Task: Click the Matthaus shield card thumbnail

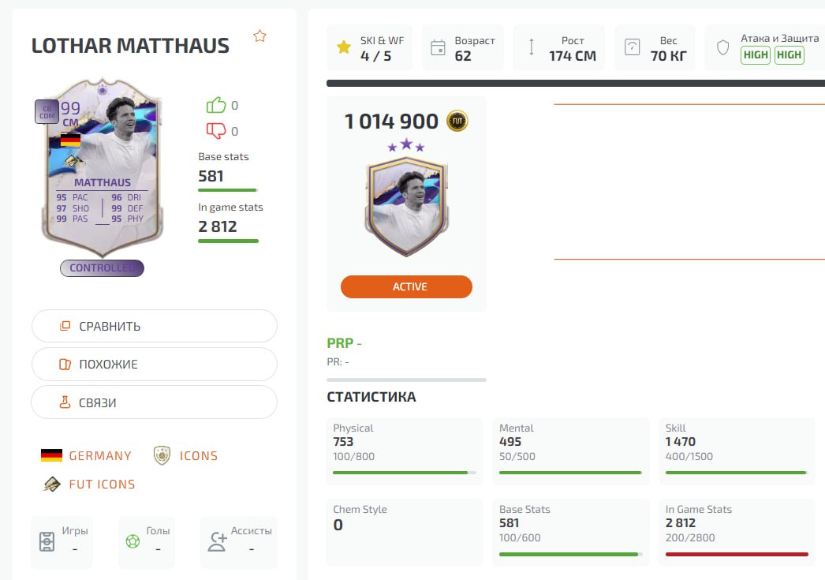Action: [x=406, y=206]
